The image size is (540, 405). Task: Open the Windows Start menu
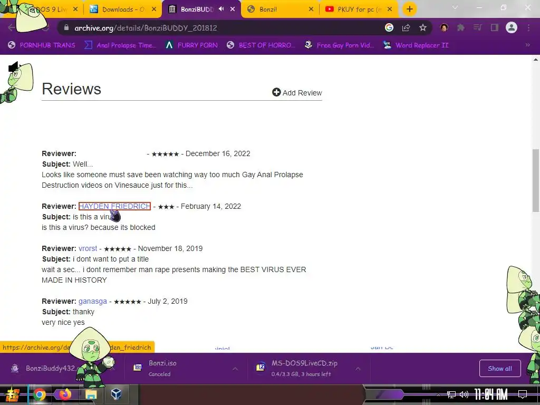click(12, 394)
